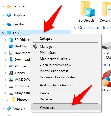This screenshot has height=116, width=111.
Task: Expand the Photoshop folder node
Action: 8,100
